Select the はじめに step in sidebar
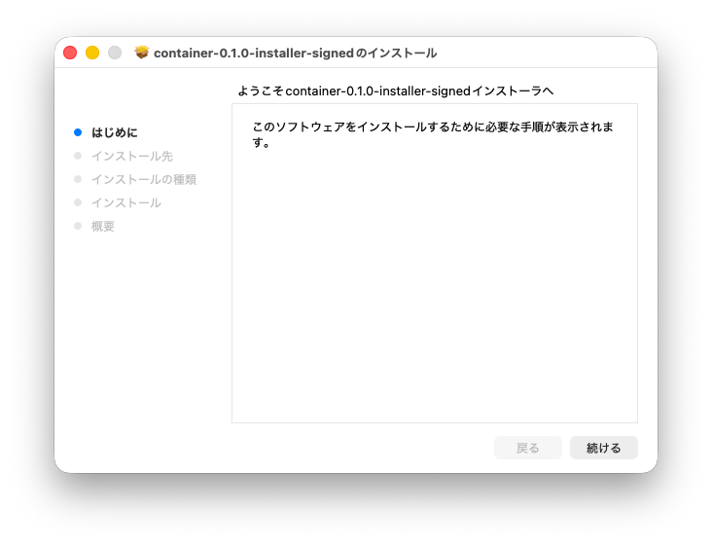712x545 pixels. [115, 132]
